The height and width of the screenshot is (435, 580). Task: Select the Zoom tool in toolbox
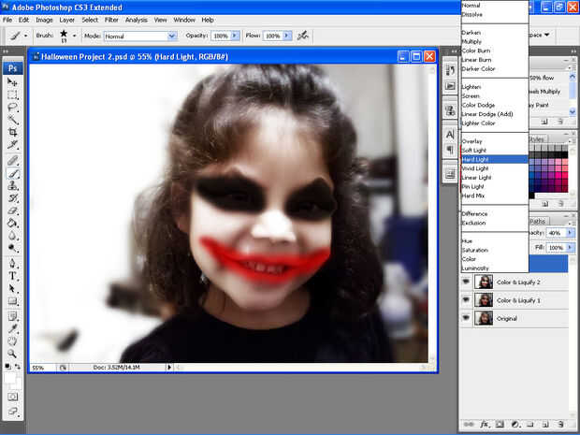pos(13,354)
